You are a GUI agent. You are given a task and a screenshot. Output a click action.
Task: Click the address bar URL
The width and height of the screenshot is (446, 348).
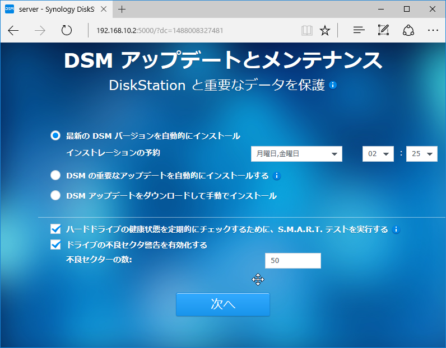click(x=160, y=30)
